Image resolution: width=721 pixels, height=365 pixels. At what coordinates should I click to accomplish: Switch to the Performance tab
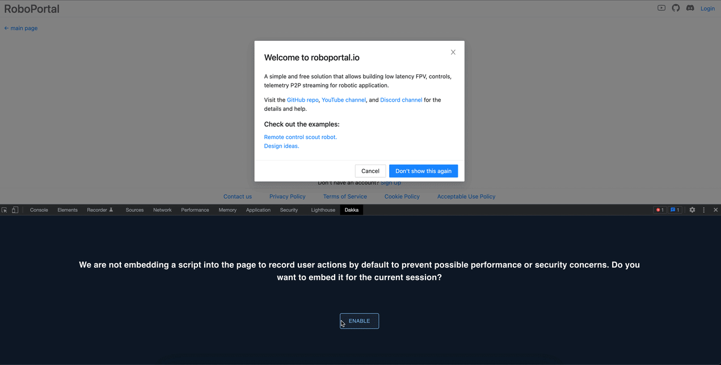click(x=195, y=210)
